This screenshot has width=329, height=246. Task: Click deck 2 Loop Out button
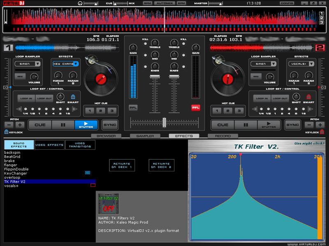pyautogui.click(x=280, y=98)
